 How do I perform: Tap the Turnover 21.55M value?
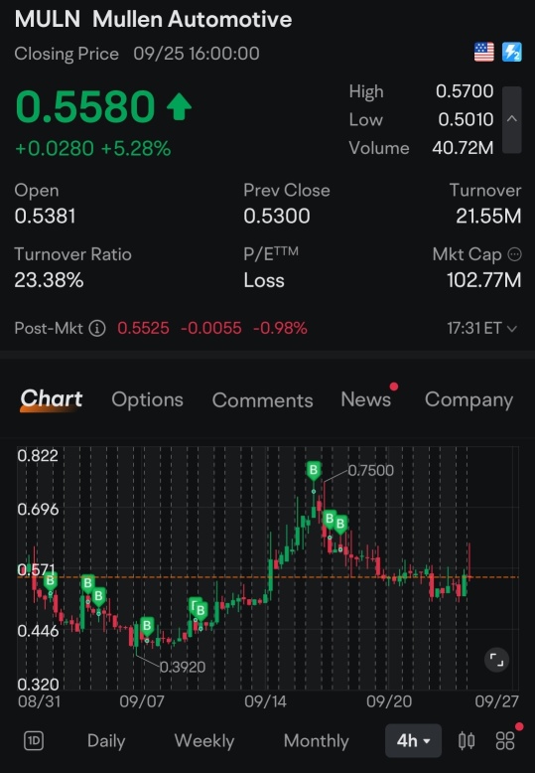[x=488, y=216]
